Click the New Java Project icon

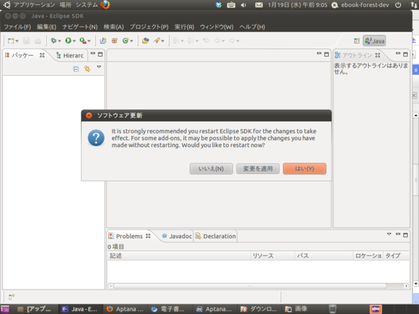point(103,40)
